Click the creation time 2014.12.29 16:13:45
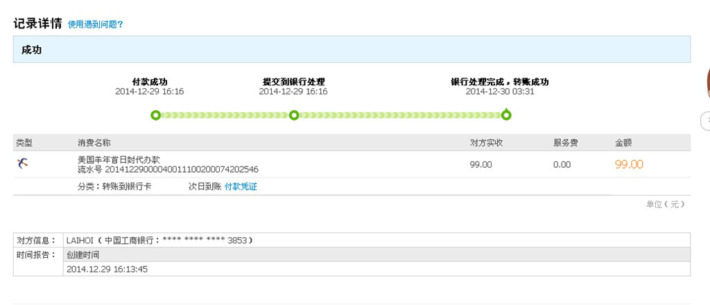The width and height of the screenshot is (710, 305). pos(107,269)
